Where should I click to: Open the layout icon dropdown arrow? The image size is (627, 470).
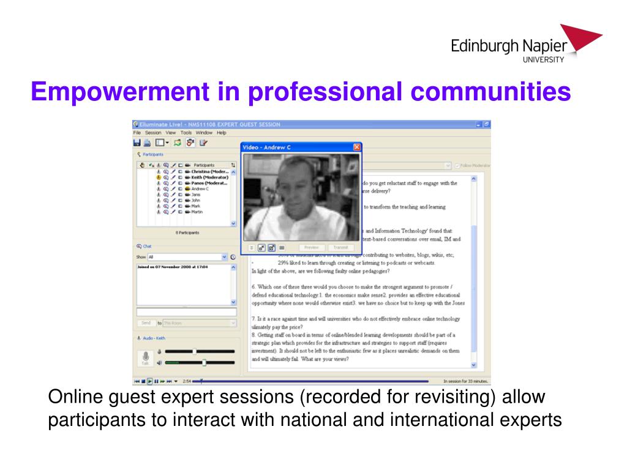tap(167, 143)
